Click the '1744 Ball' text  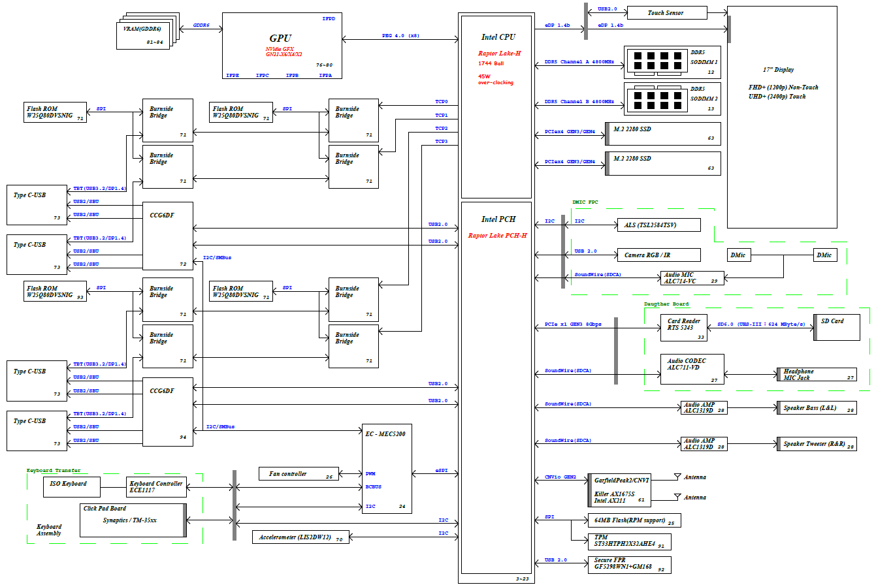pyautogui.click(x=491, y=63)
